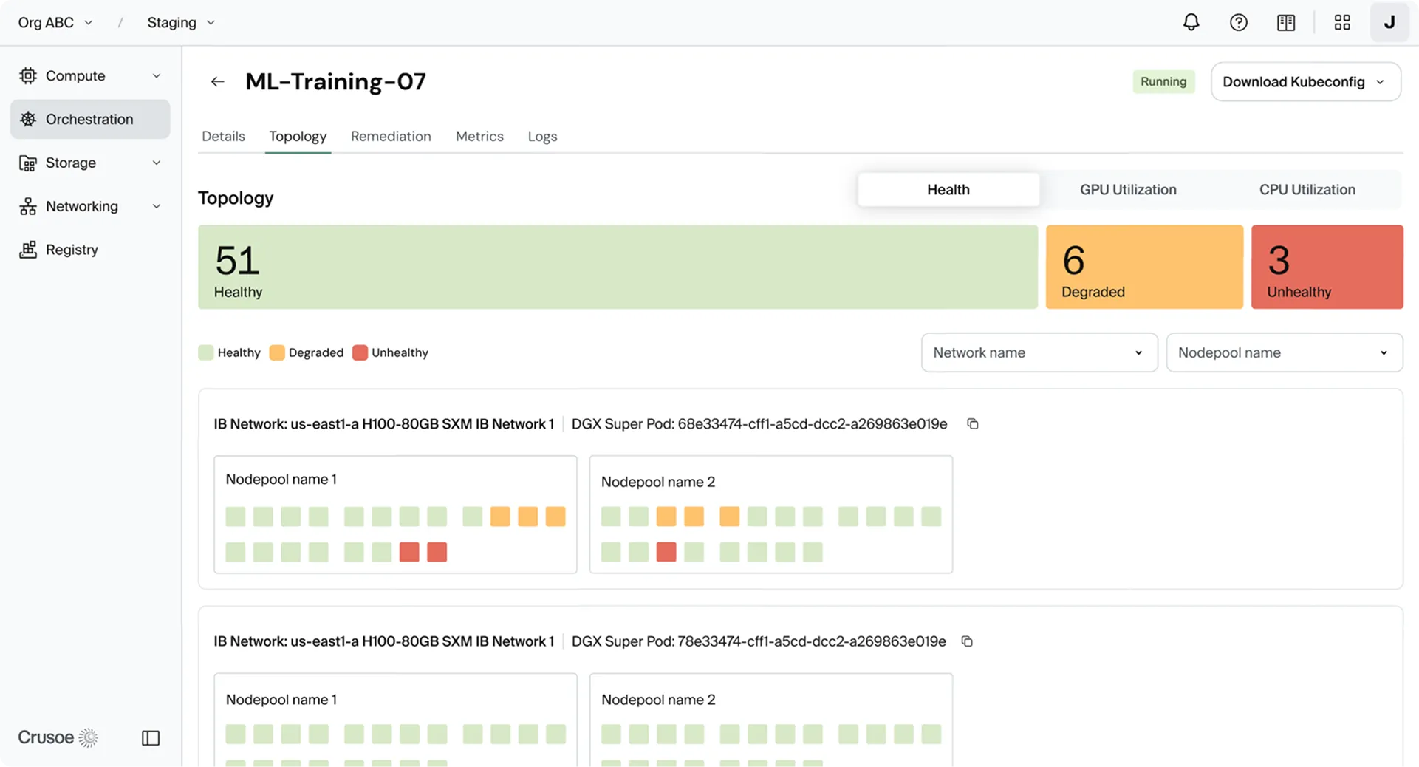Copy Super Pod ID starting with 68e33474

[973, 423]
